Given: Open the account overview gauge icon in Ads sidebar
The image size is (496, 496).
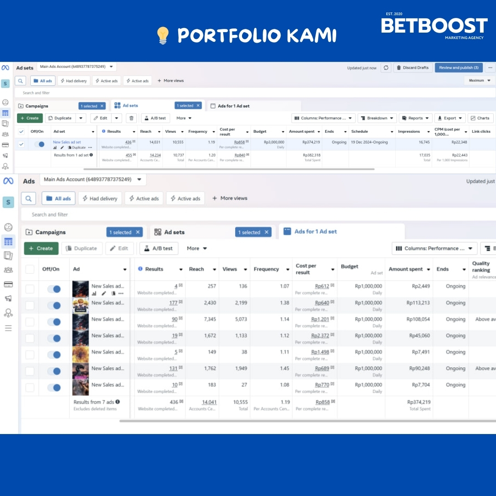Looking at the screenshot, I should pos(8,227).
